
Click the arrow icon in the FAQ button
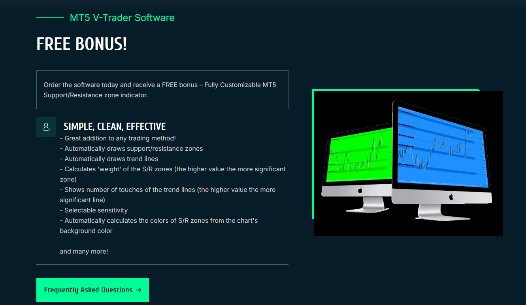[x=138, y=290]
